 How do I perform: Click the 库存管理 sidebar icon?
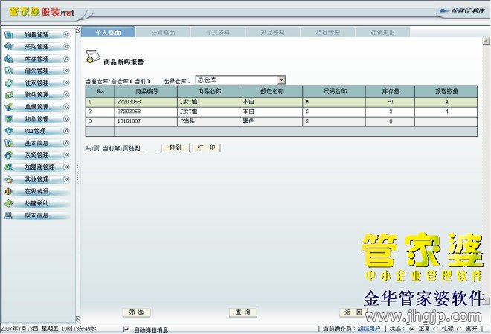point(9,59)
